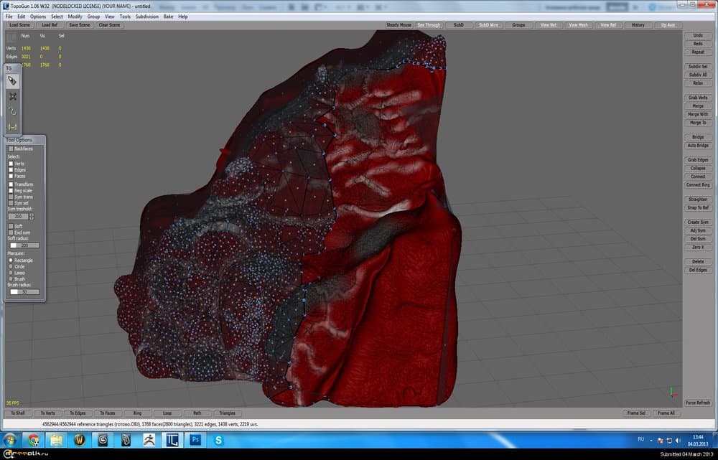Expand the File menu

(9, 16)
